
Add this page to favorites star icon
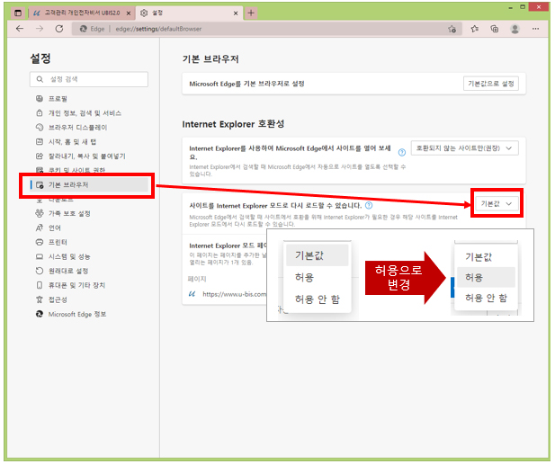tap(452, 29)
